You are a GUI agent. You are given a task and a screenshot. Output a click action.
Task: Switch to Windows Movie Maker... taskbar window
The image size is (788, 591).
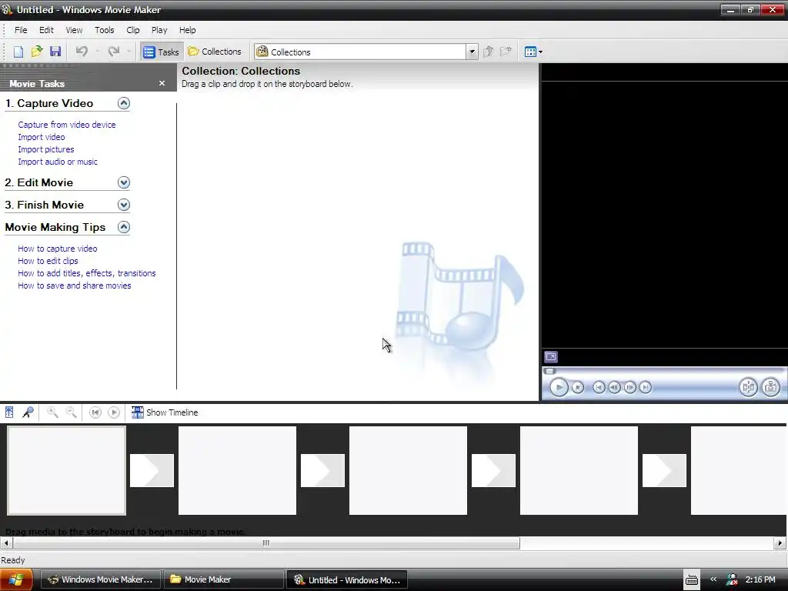[x=100, y=579]
